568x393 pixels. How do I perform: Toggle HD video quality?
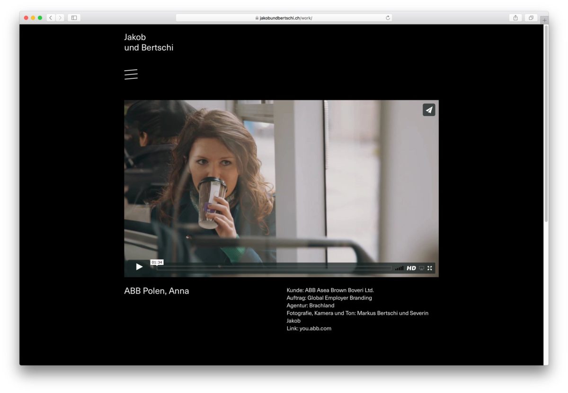411,268
